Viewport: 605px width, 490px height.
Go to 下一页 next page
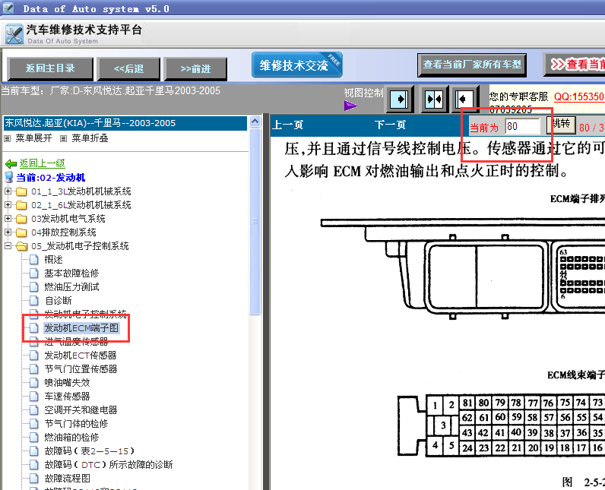[390, 125]
